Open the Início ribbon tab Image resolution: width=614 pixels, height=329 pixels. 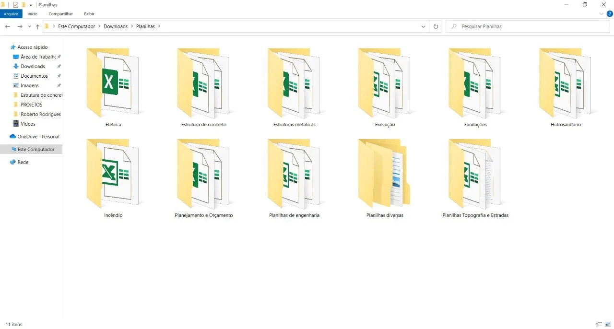point(33,14)
